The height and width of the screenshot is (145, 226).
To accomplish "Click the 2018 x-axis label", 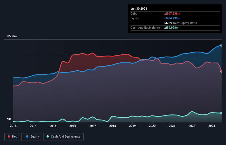I will point(113,126).
